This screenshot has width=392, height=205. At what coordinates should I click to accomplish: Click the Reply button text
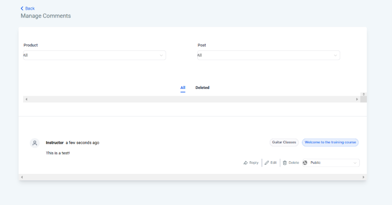click(254, 163)
